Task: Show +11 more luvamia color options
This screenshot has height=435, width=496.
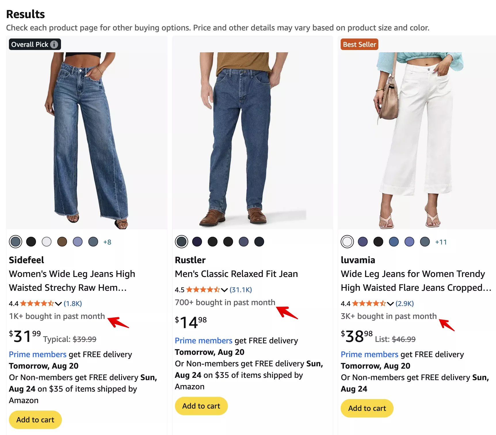Action: click(x=441, y=242)
